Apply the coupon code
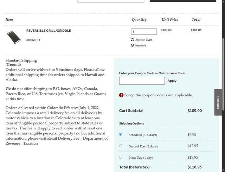Image resolution: width=225 pixels, height=172 pixels. [172, 81]
